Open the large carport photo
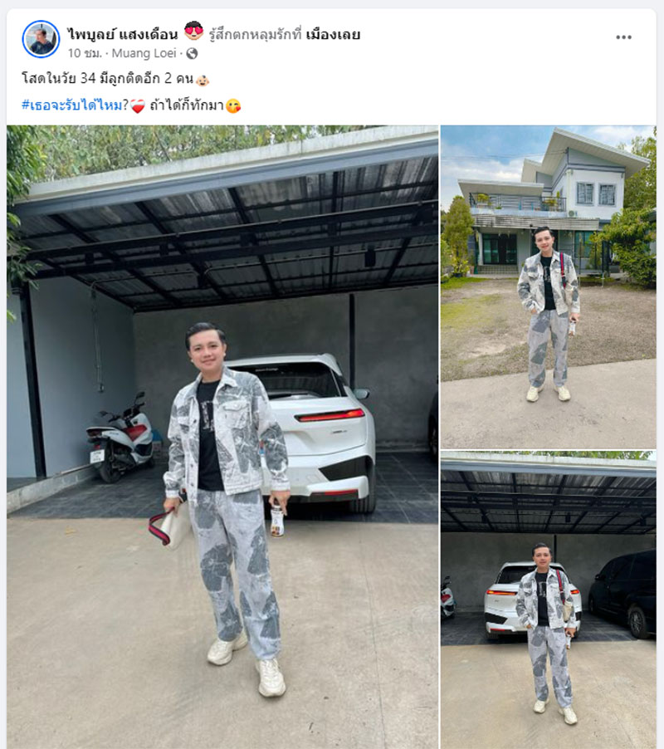Screen dimensions: 664x749 222,437
